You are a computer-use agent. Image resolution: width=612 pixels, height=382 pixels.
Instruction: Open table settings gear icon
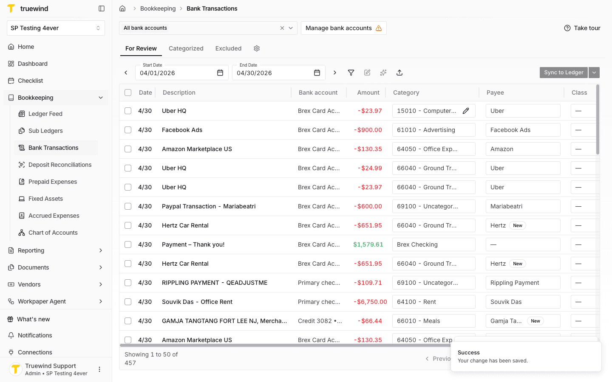(257, 48)
